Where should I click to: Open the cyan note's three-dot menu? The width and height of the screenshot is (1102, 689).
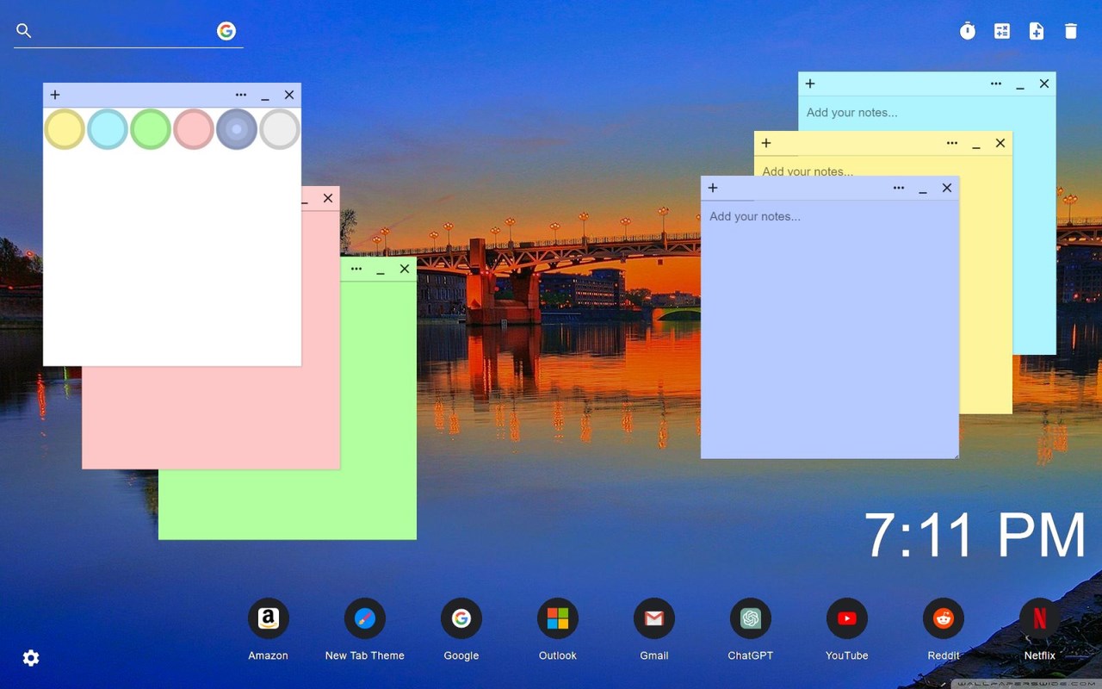pyautogui.click(x=996, y=84)
